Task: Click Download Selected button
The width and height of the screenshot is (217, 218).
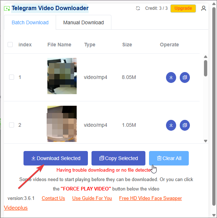Action: click(x=56, y=158)
